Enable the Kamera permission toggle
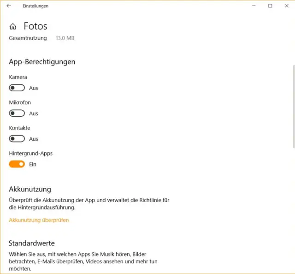 tap(17, 88)
